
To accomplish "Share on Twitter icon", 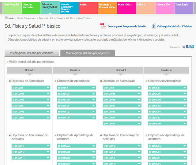I will pos(192,47).
